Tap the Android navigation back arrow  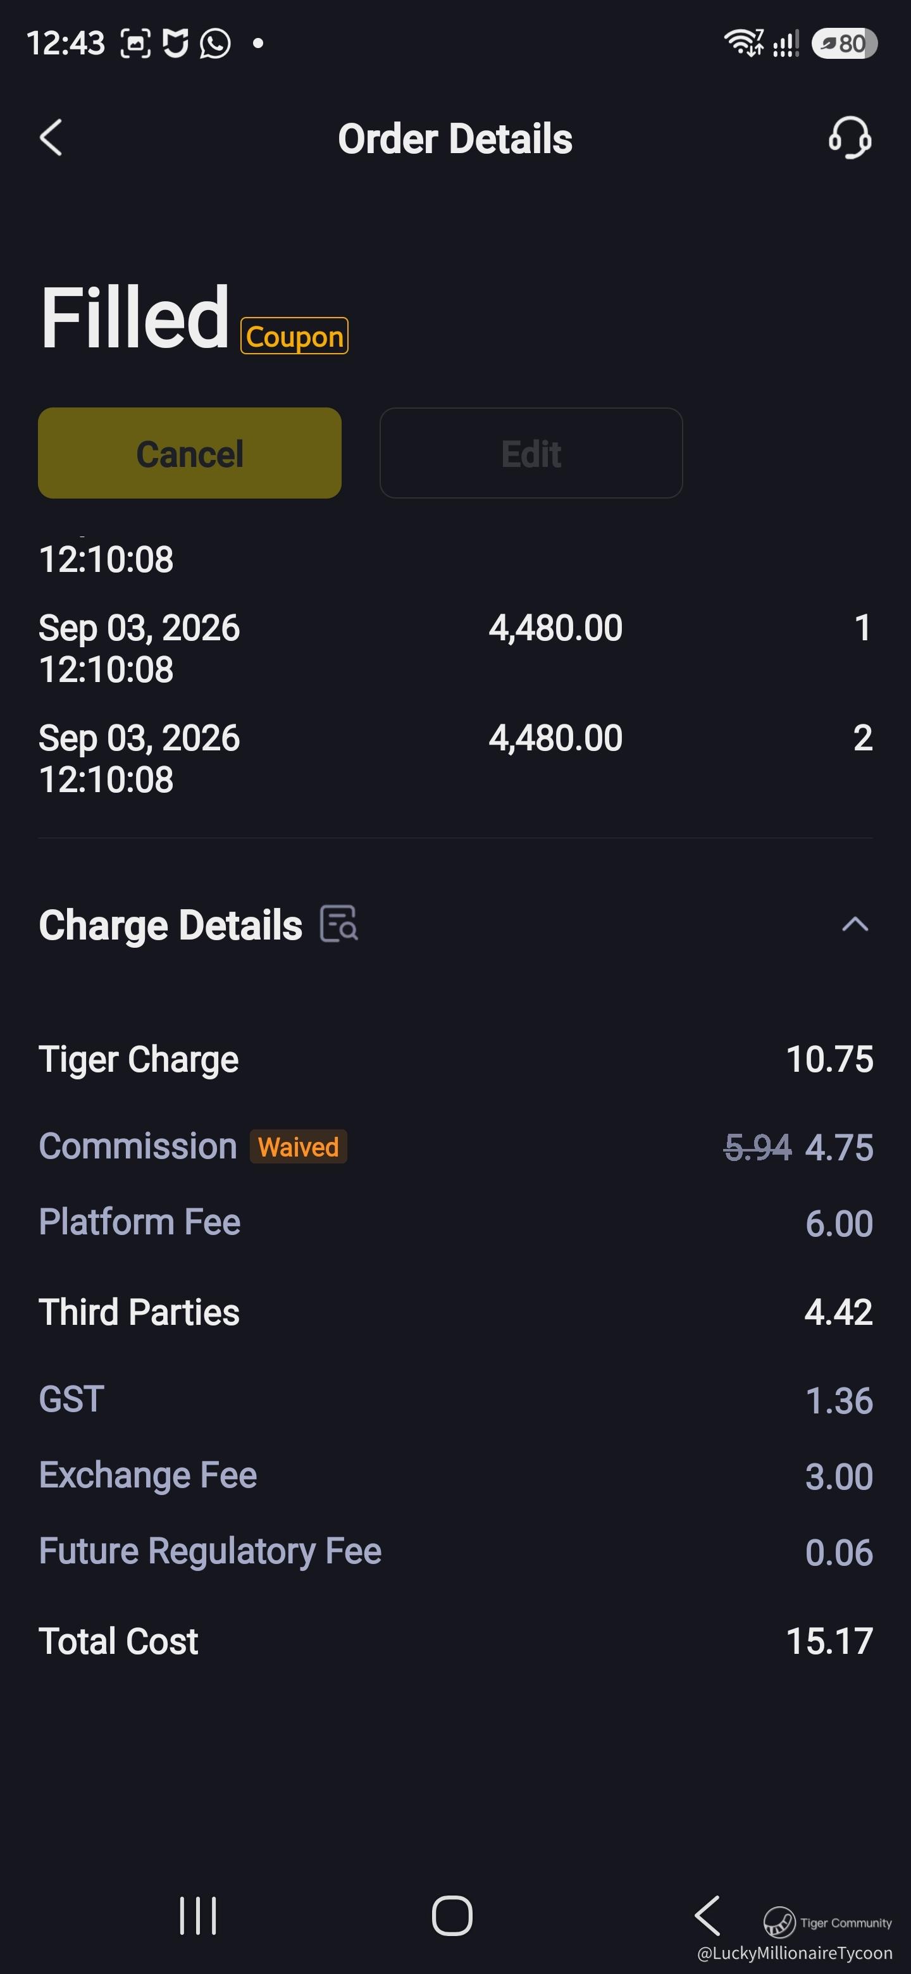[707, 1916]
